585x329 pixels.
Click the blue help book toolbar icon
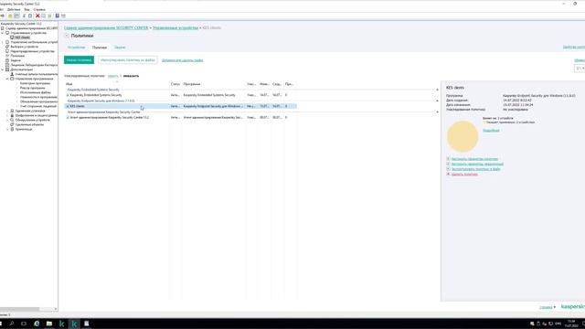[x=57, y=16]
